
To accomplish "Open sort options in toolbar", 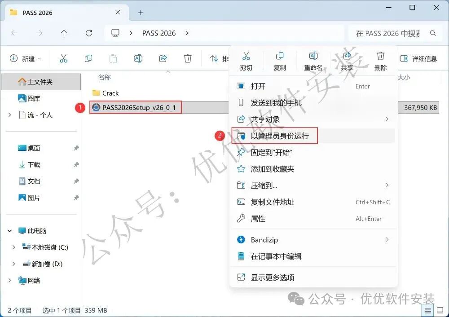I will point(219,59).
